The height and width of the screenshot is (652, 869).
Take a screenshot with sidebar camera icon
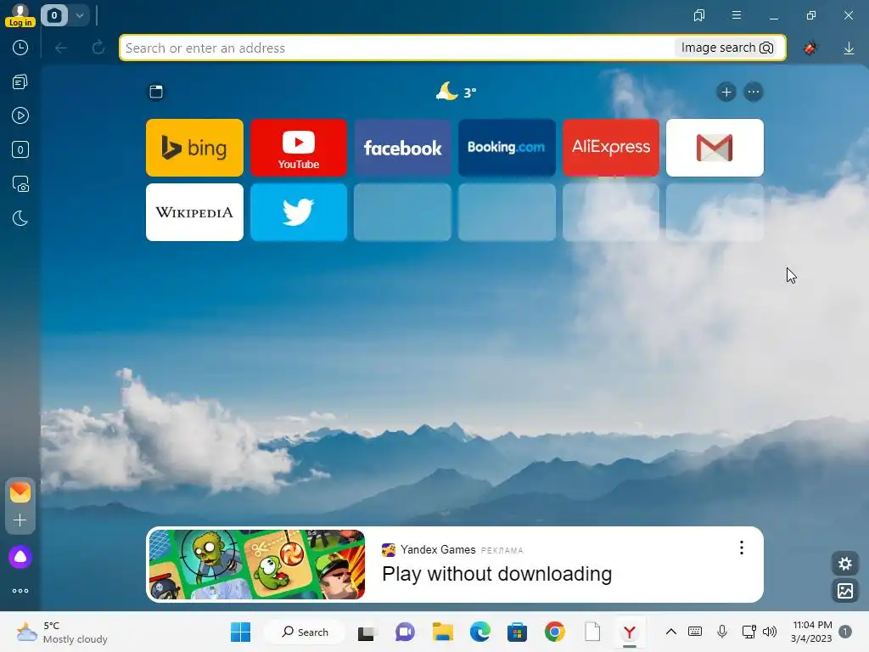coord(20,184)
